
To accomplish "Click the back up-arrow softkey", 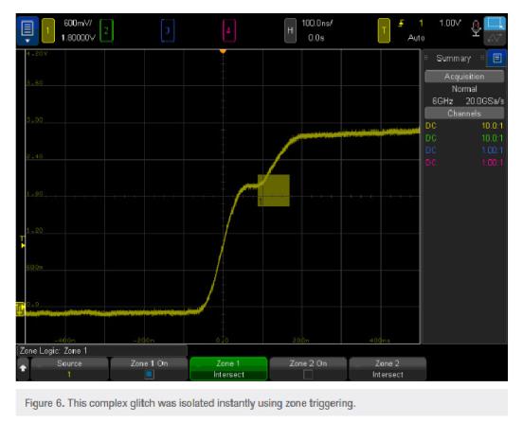I will [23, 368].
